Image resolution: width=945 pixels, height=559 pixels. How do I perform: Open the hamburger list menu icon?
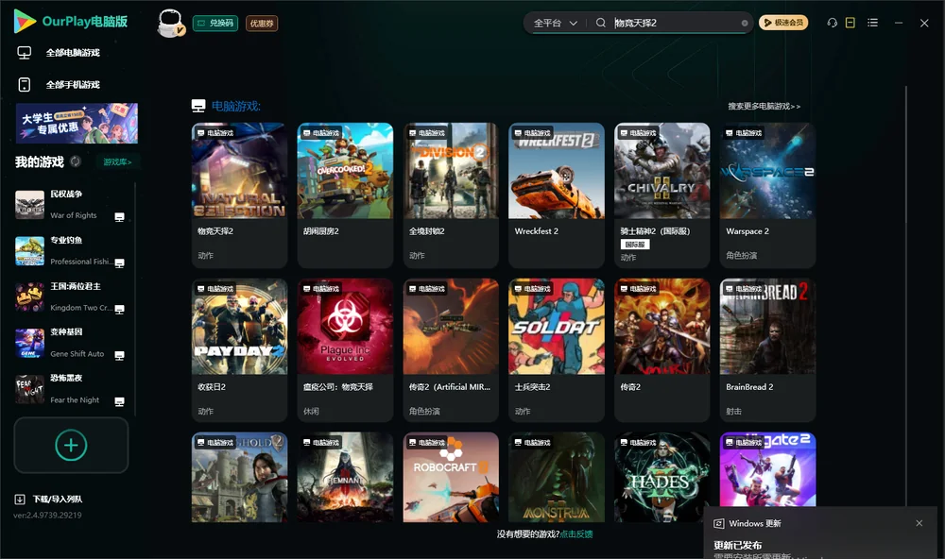click(872, 23)
